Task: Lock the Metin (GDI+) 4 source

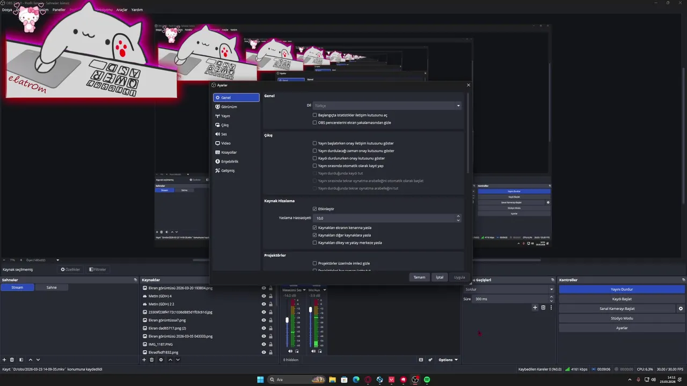Action: click(x=271, y=296)
